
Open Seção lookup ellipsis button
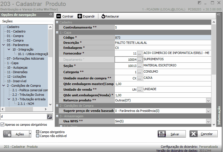coord(140,66)
